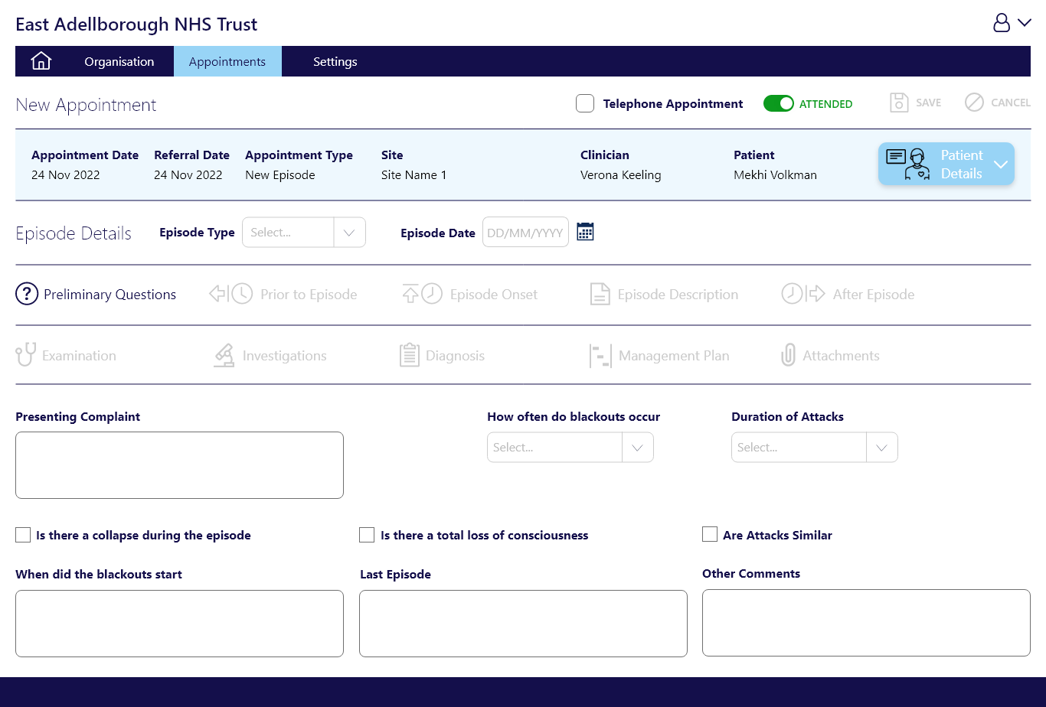Screen dimensions: 1046x707
Task: Open the Duration of Attacks dropdown
Action: click(815, 448)
